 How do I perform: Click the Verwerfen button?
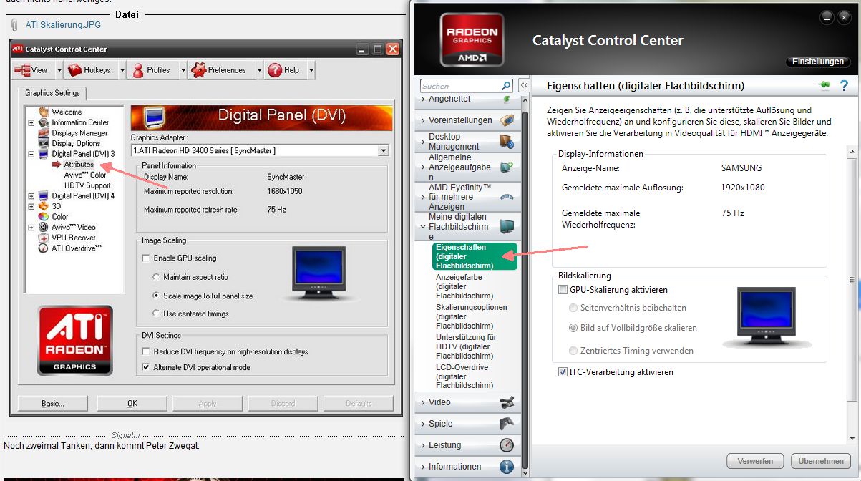click(x=755, y=462)
